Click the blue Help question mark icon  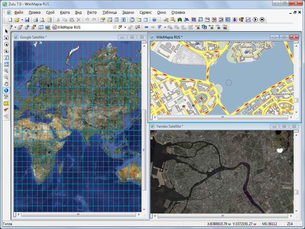coord(154,20)
